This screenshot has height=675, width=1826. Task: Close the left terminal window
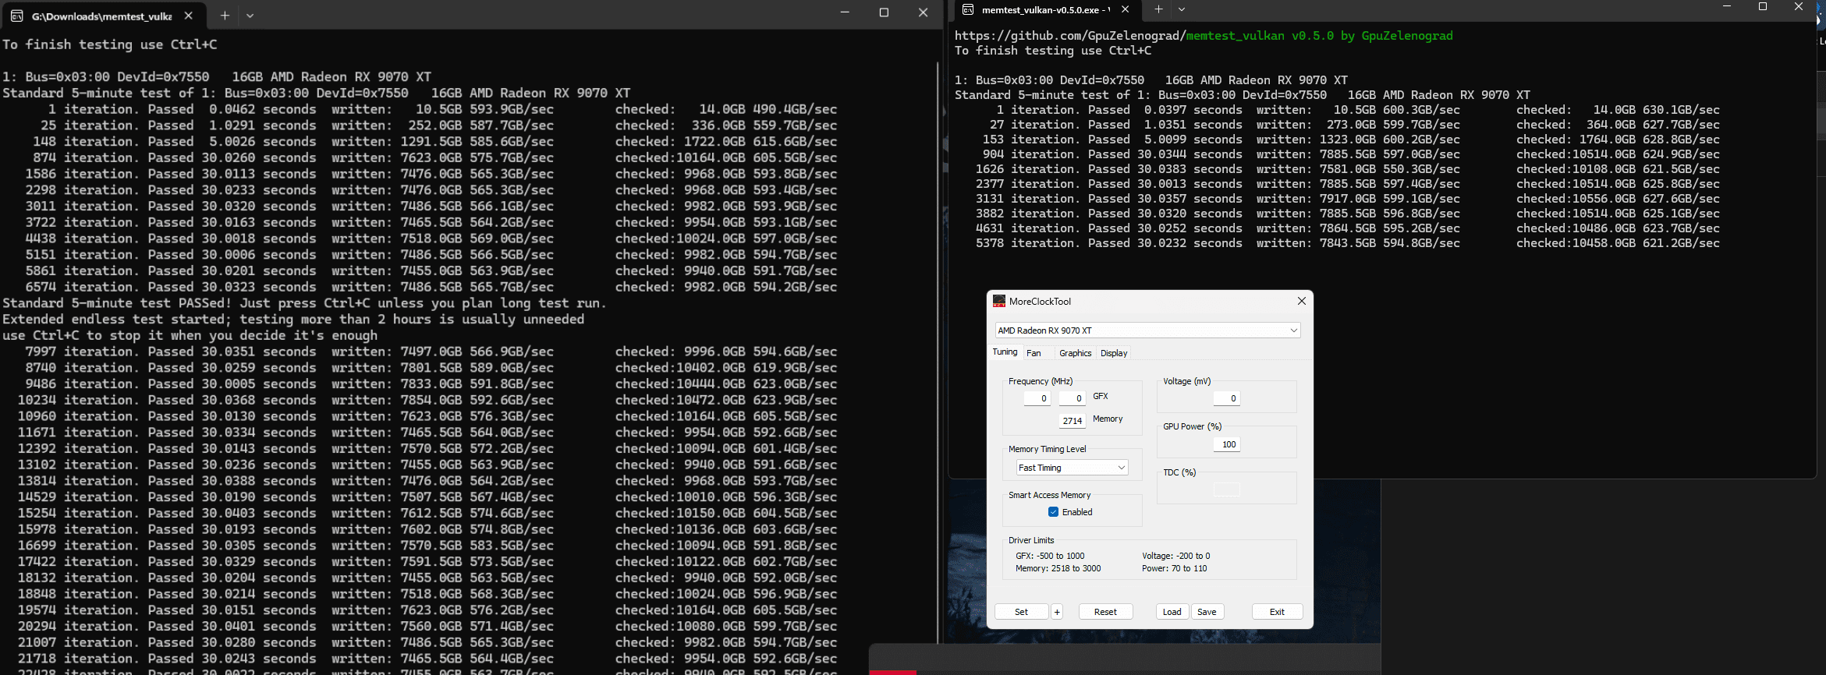click(923, 12)
